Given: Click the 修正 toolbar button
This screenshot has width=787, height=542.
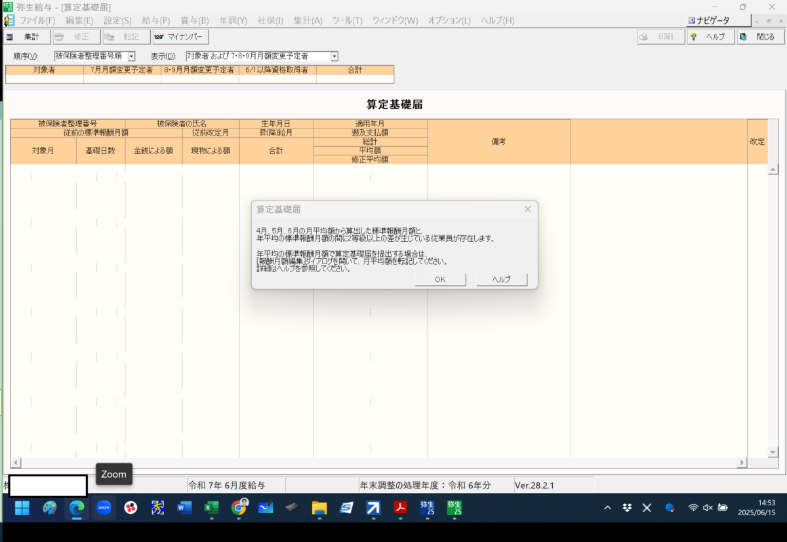Looking at the screenshot, I should tap(77, 37).
